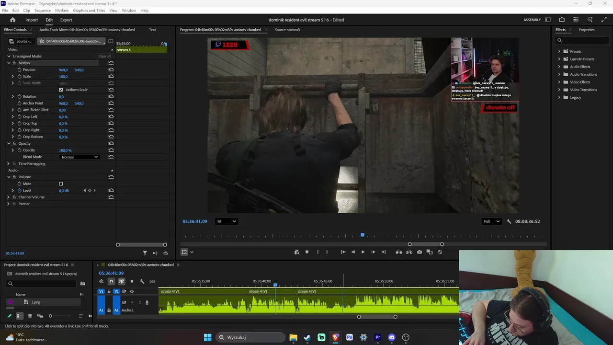The width and height of the screenshot is (613, 345).
Task: Reset the Opacity value parameter
Action: pyautogui.click(x=111, y=150)
